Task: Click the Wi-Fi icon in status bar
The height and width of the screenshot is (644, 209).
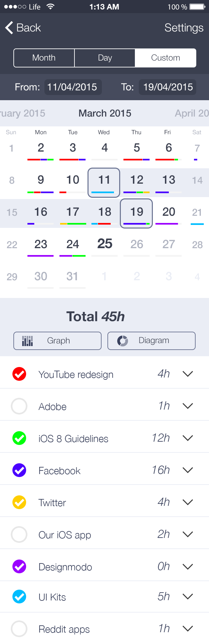Action: pyautogui.click(x=50, y=6)
